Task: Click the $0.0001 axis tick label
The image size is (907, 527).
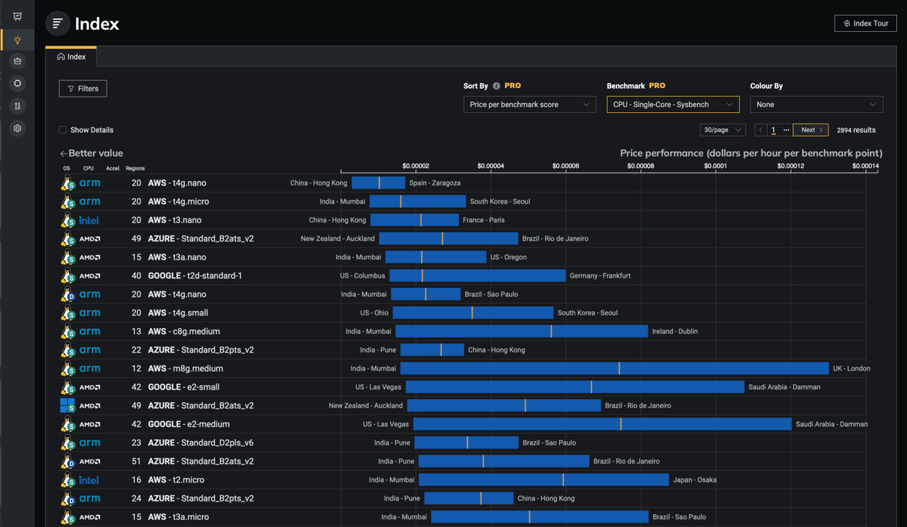Action: click(x=715, y=165)
